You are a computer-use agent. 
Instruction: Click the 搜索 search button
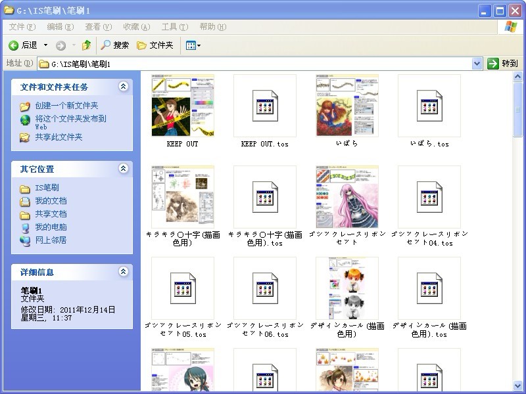tap(114, 45)
